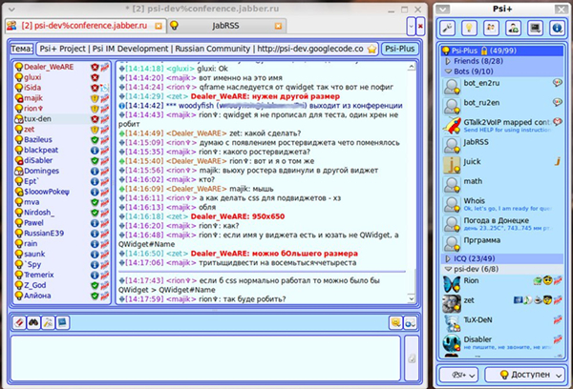Click the conference topic text field
The height and width of the screenshot is (389, 573).
click(x=207, y=49)
